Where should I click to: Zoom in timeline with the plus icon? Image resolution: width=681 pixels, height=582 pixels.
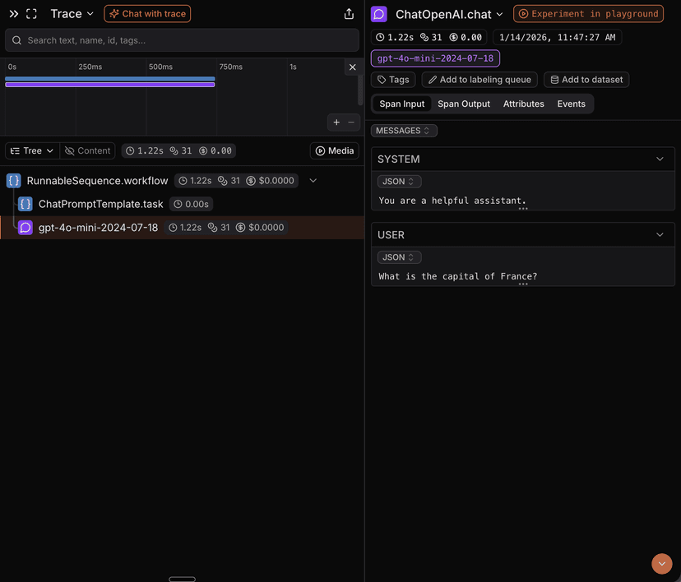(336, 122)
